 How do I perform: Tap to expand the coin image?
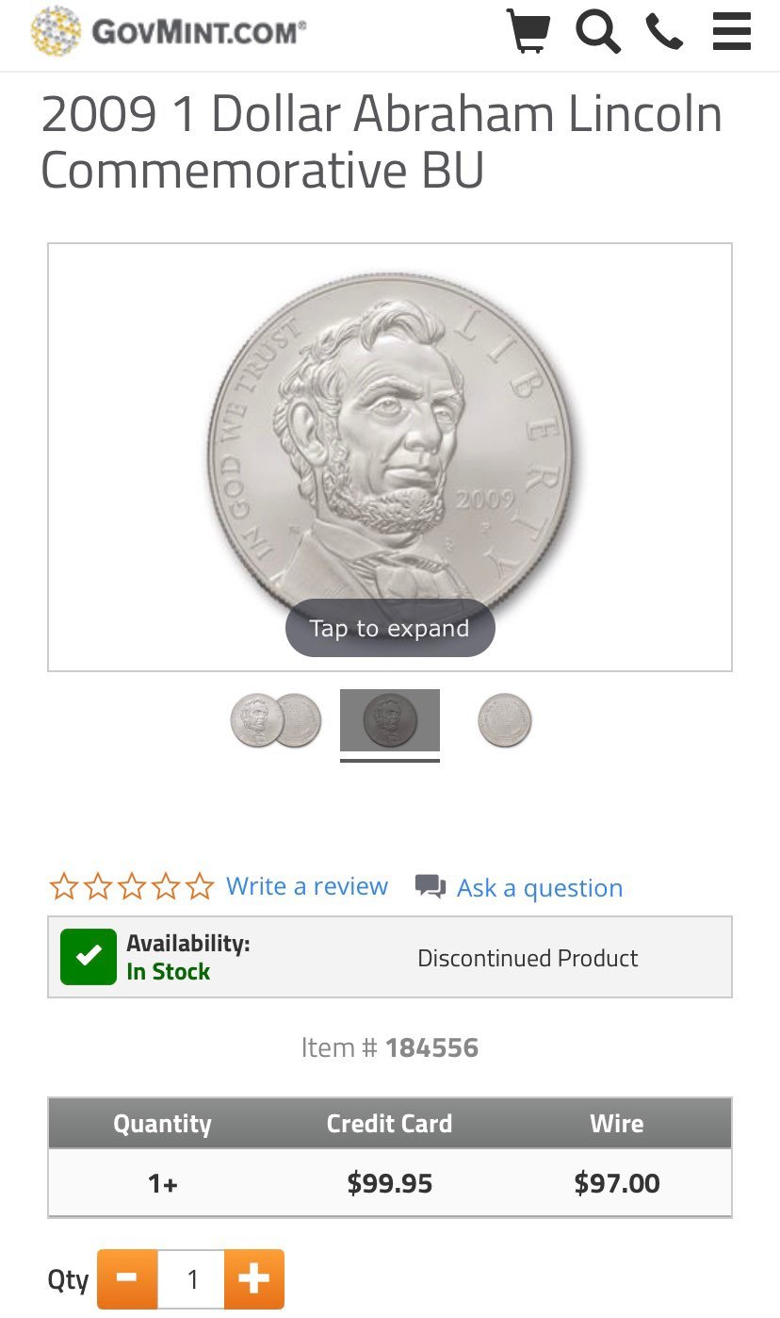[x=390, y=628]
